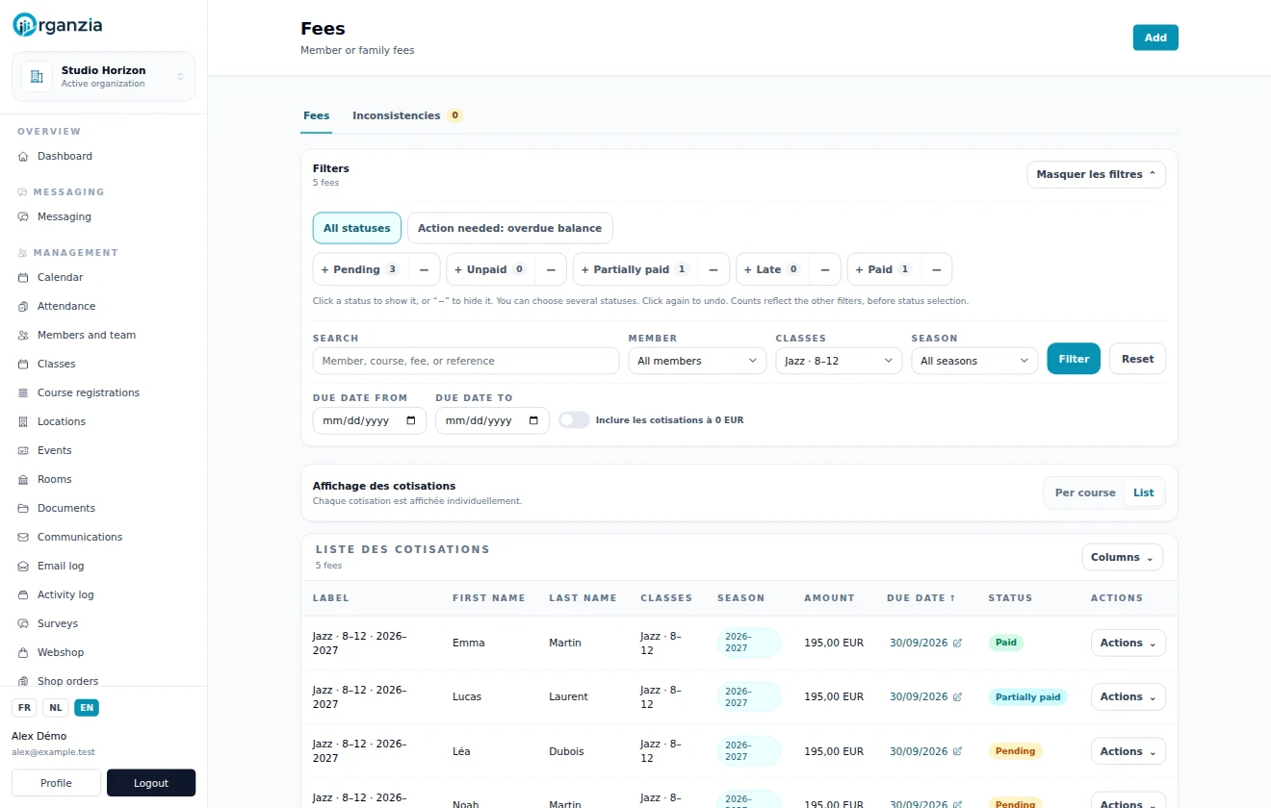Click the 30/09/2026 date for Emma Martin
This screenshot has height=808, width=1271.
pyautogui.click(x=919, y=643)
